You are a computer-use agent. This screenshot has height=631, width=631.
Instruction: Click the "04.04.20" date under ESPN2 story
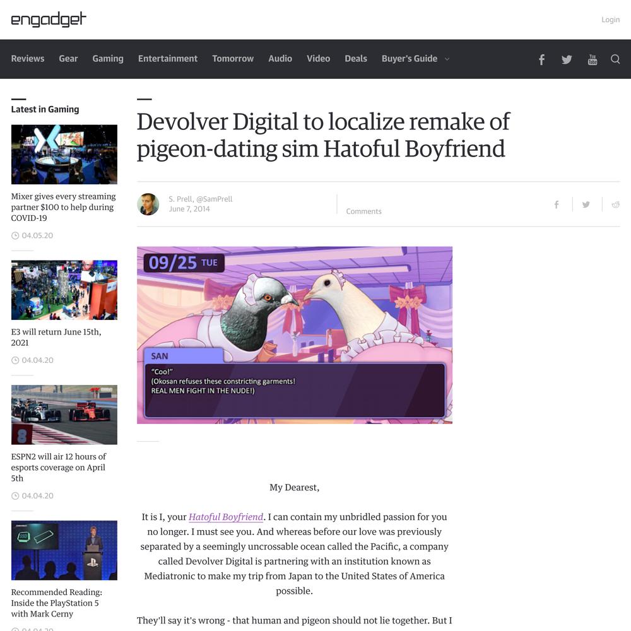[37, 496]
